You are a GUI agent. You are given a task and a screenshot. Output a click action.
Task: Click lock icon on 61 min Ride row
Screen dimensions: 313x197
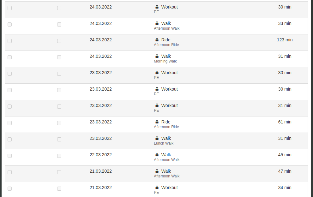coord(157,122)
